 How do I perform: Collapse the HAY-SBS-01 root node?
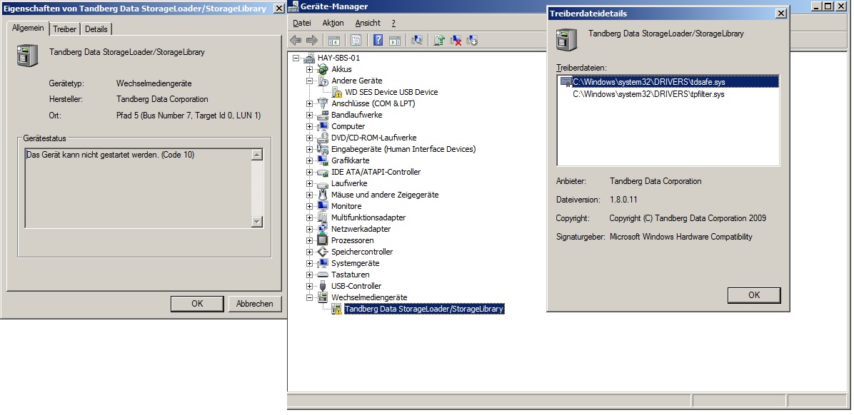pyautogui.click(x=296, y=58)
